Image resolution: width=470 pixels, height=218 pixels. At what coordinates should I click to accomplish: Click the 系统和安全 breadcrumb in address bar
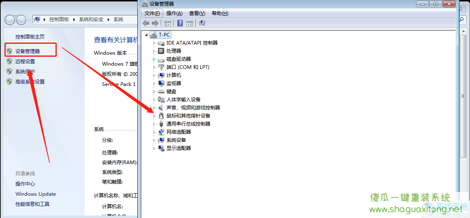click(x=91, y=19)
